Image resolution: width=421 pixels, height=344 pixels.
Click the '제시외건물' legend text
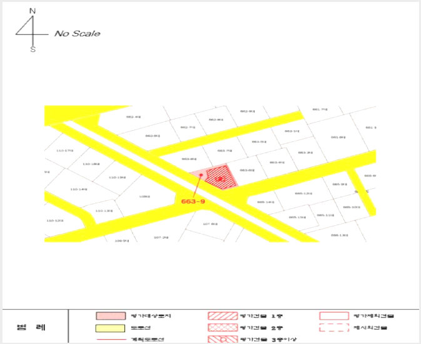pos(370,328)
